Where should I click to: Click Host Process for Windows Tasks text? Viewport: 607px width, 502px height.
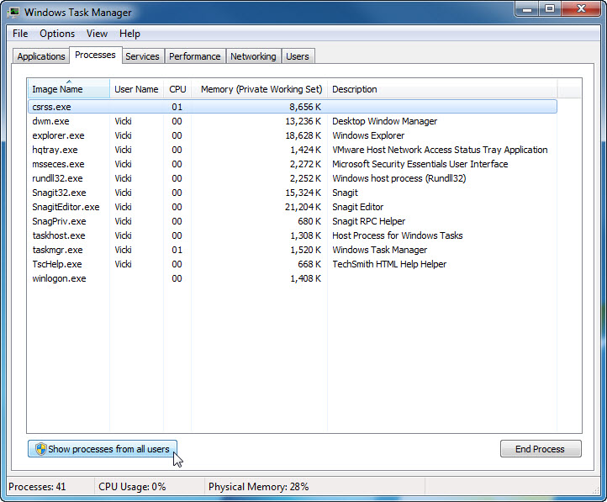click(x=398, y=235)
